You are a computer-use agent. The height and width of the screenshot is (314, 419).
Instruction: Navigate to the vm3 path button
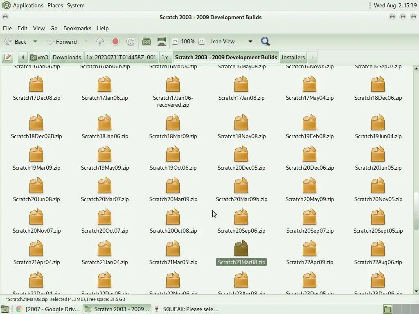pyautogui.click(x=39, y=57)
